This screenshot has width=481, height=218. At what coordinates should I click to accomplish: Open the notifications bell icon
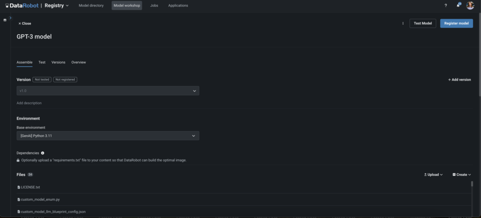[458, 6]
